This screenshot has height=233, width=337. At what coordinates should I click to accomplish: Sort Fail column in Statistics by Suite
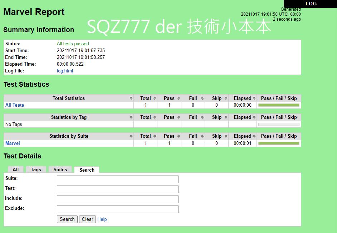click(x=202, y=136)
